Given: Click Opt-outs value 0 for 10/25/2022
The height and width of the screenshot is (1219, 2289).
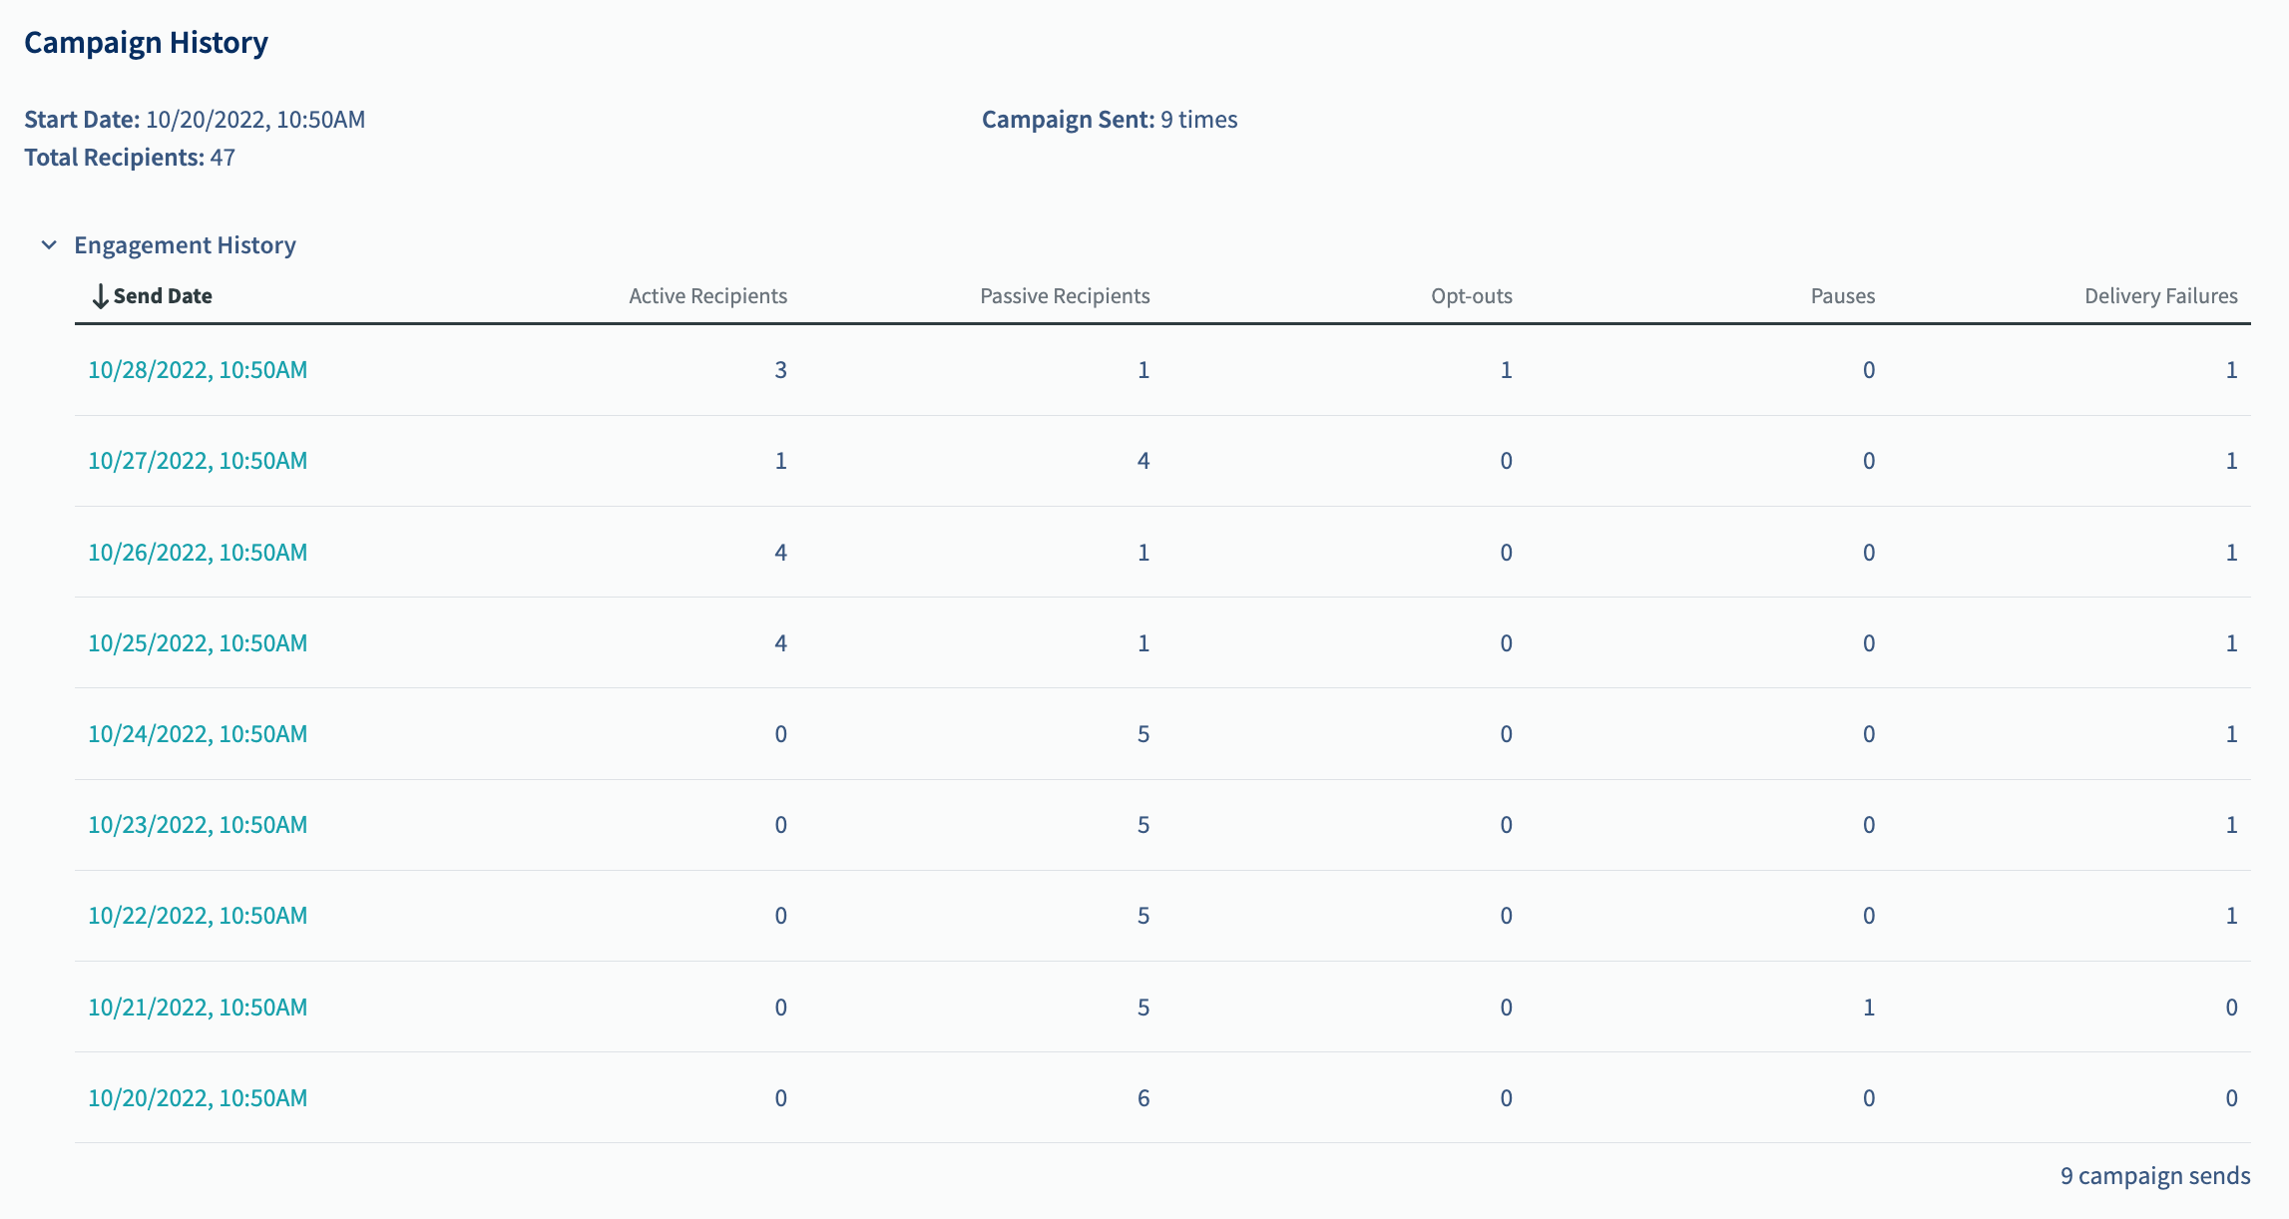Looking at the screenshot, I should 1507,643.
